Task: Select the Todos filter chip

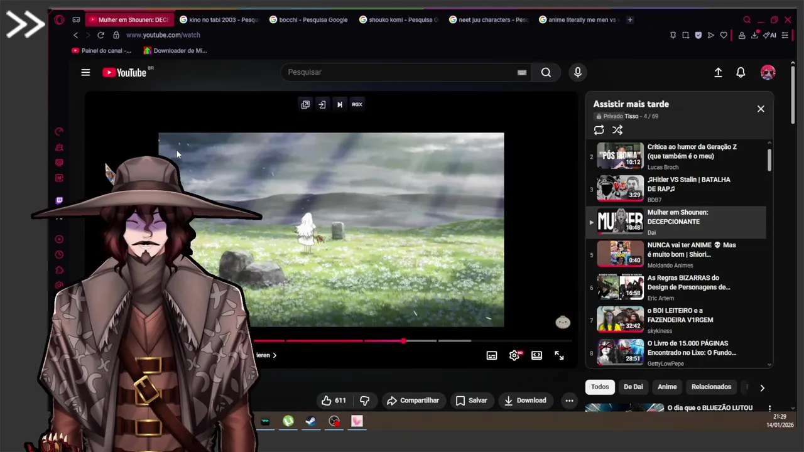Action: pos(600,387)
